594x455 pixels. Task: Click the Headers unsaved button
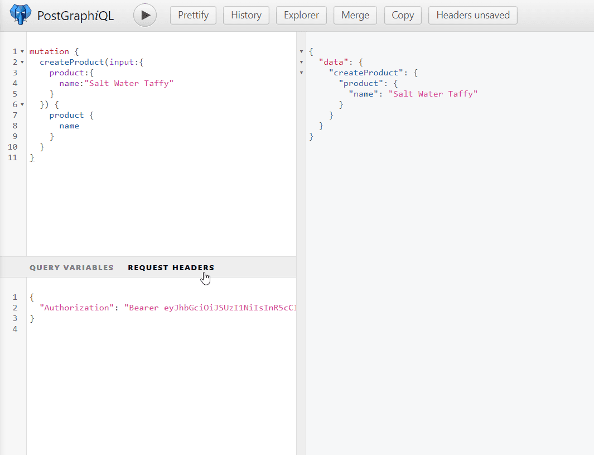tap(473, 15)
